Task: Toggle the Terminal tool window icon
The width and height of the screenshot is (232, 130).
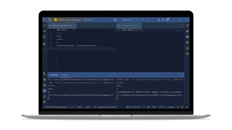Action: point(44,91)
